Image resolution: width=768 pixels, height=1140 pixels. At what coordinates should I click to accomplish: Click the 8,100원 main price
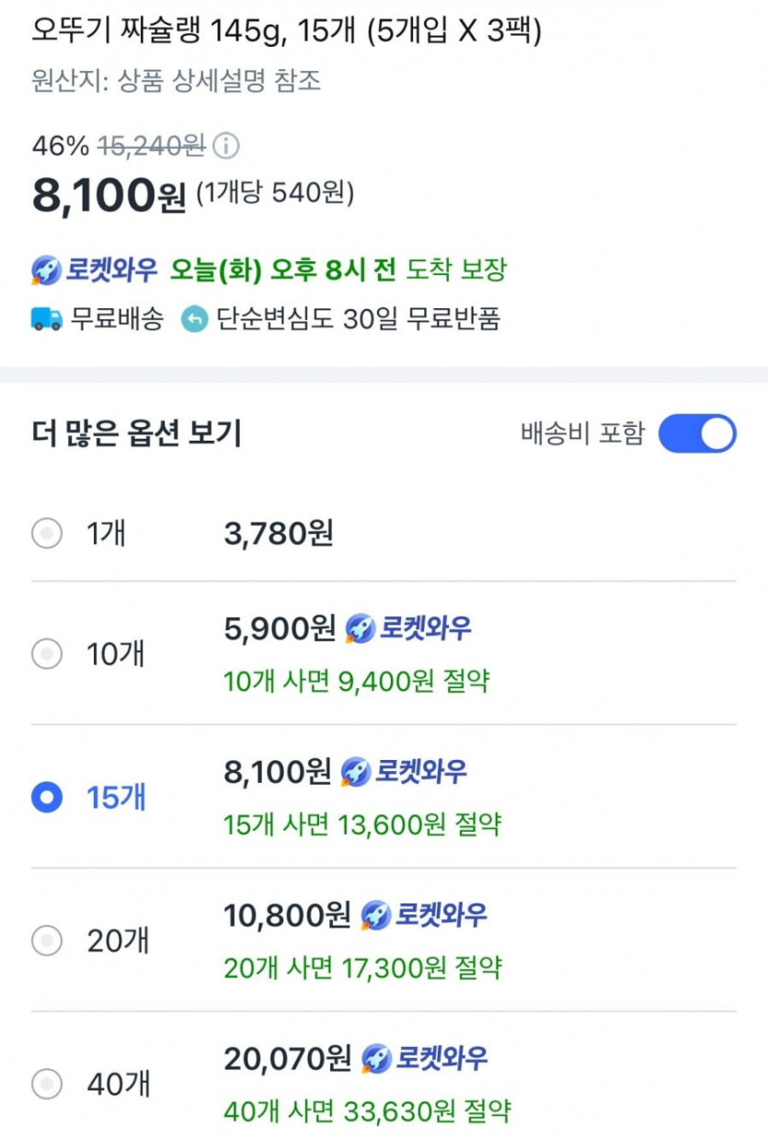coord(109,196)
